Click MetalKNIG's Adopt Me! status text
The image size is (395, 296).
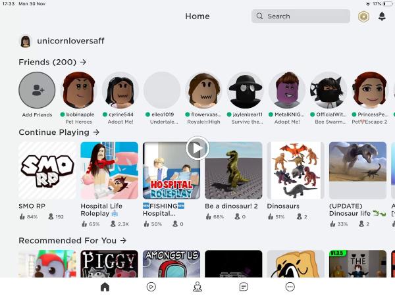[x=287, y=122]
